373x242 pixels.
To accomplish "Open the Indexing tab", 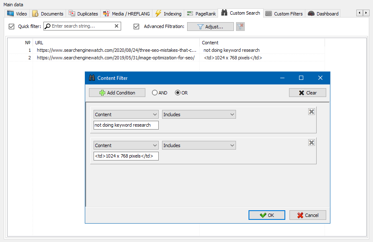I will click(x=168, y=14).
